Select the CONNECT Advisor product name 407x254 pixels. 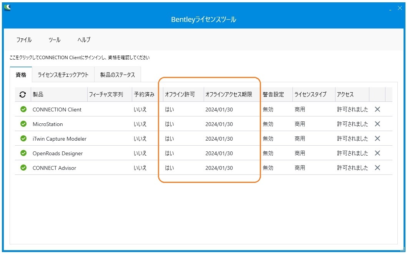click(x=55, y=168)
